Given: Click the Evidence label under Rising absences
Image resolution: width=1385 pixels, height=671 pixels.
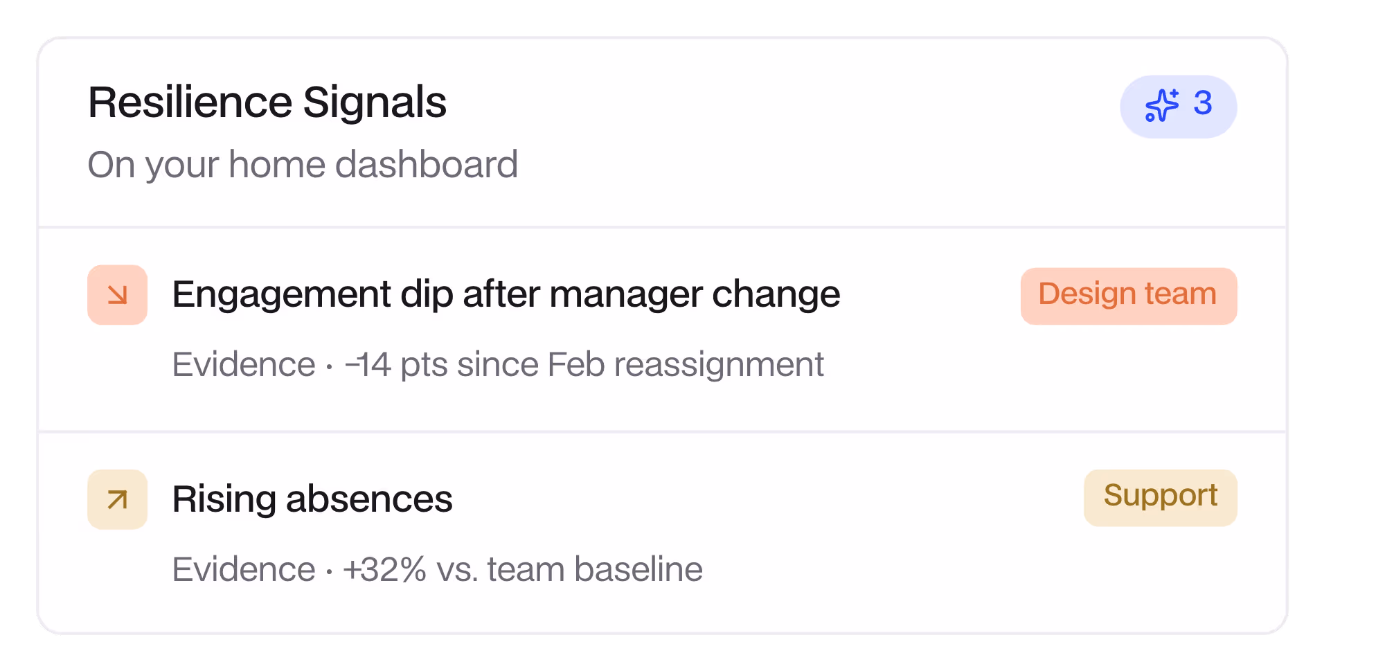Looking at the screenshot, I should [x=244, y=569].
